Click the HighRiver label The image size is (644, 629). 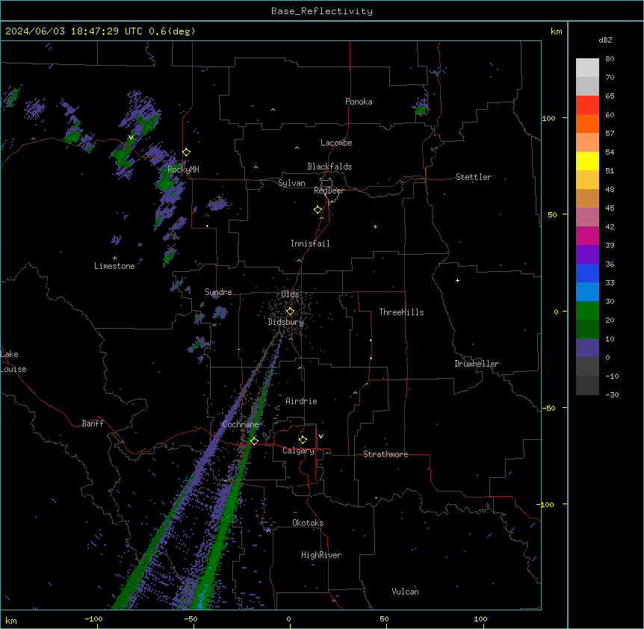321,555
